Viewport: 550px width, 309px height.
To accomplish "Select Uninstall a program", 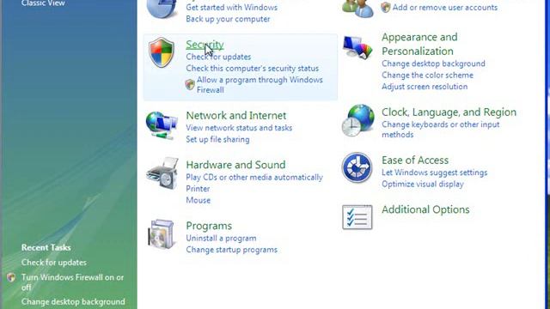I will click(x=221, y=239).
